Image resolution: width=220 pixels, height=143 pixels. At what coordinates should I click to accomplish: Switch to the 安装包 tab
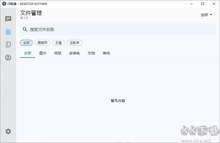click(74, 53)
